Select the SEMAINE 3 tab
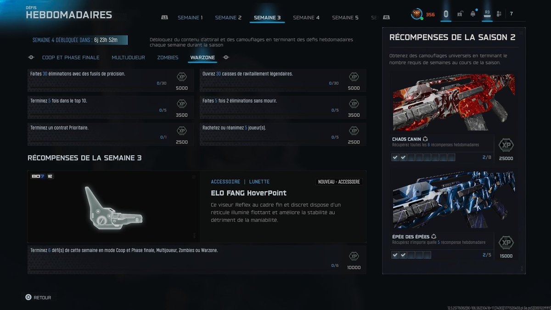This screenshot has width=551, height=310. [267, 18]
